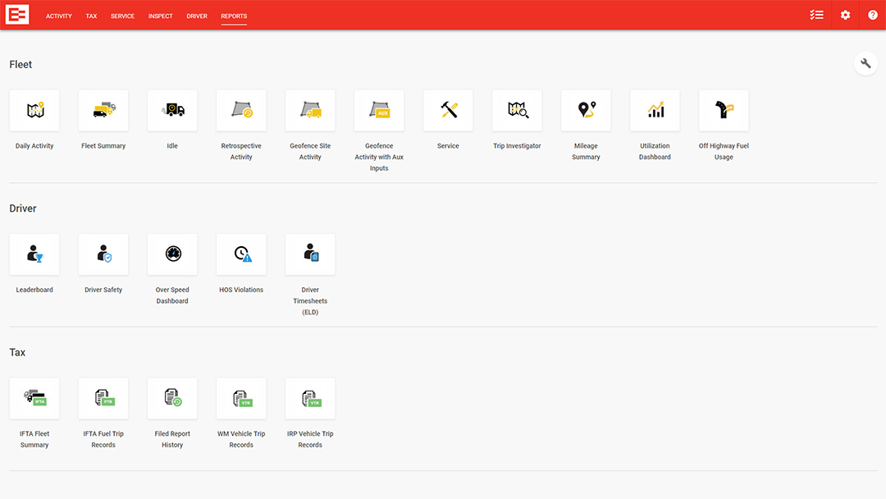Viewport: 886px width, 499px height.
Task: Open the Over Speed Dashboard icon
Action: click(172, 254)
